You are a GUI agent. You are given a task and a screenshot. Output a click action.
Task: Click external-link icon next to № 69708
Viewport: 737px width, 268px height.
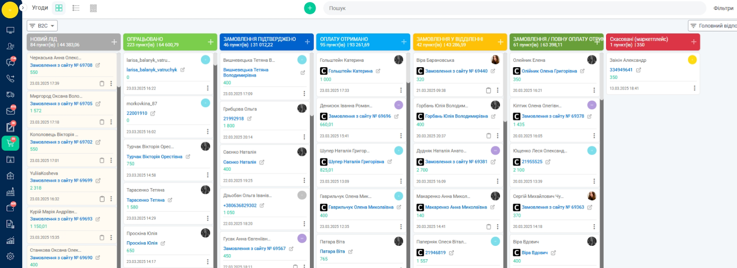98,65
